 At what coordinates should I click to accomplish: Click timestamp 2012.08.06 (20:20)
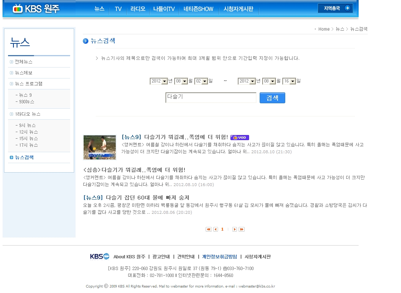pos(172,212)
